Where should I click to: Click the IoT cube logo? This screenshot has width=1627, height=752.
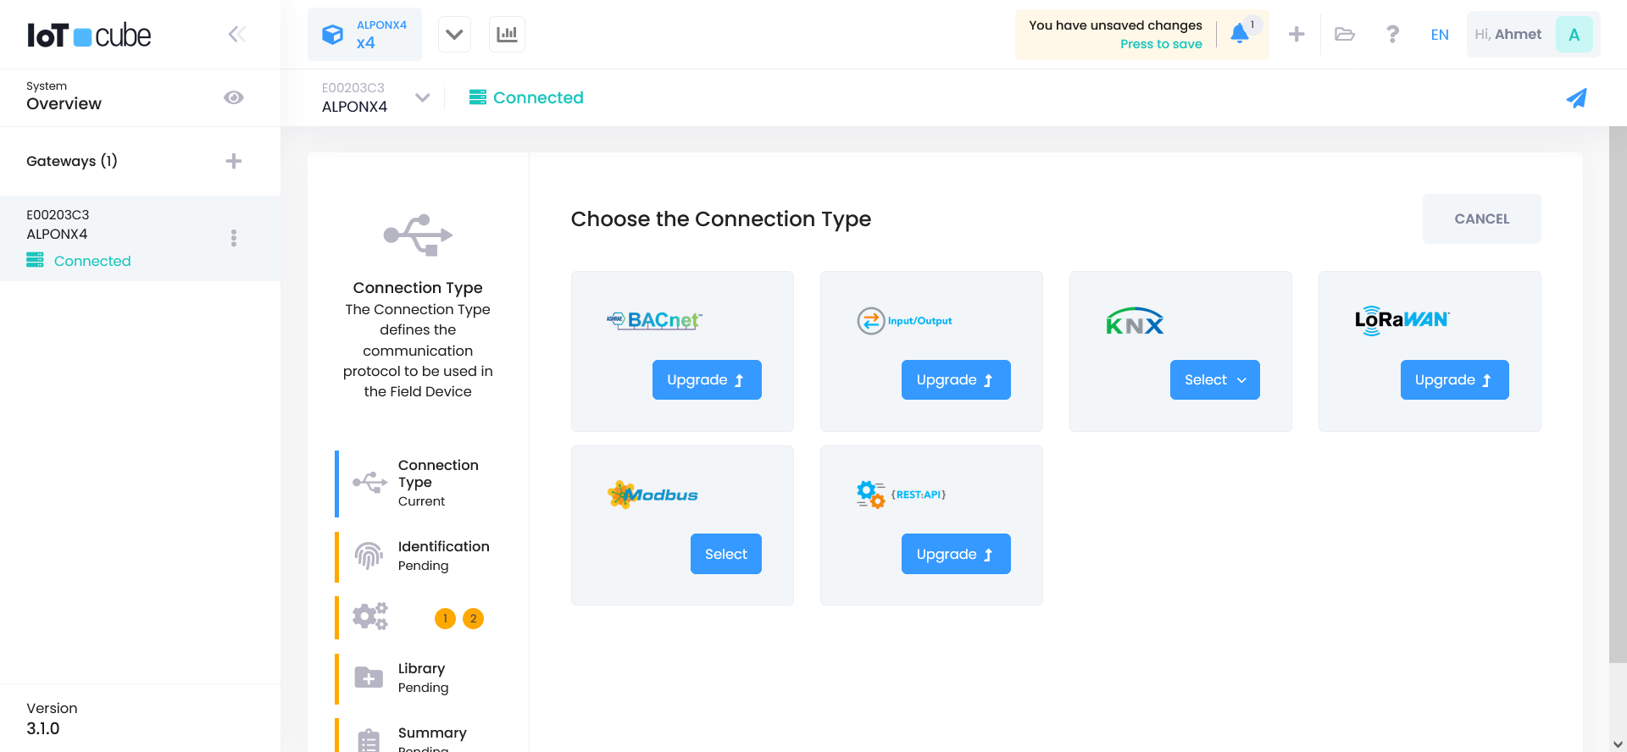click(89, 36)
